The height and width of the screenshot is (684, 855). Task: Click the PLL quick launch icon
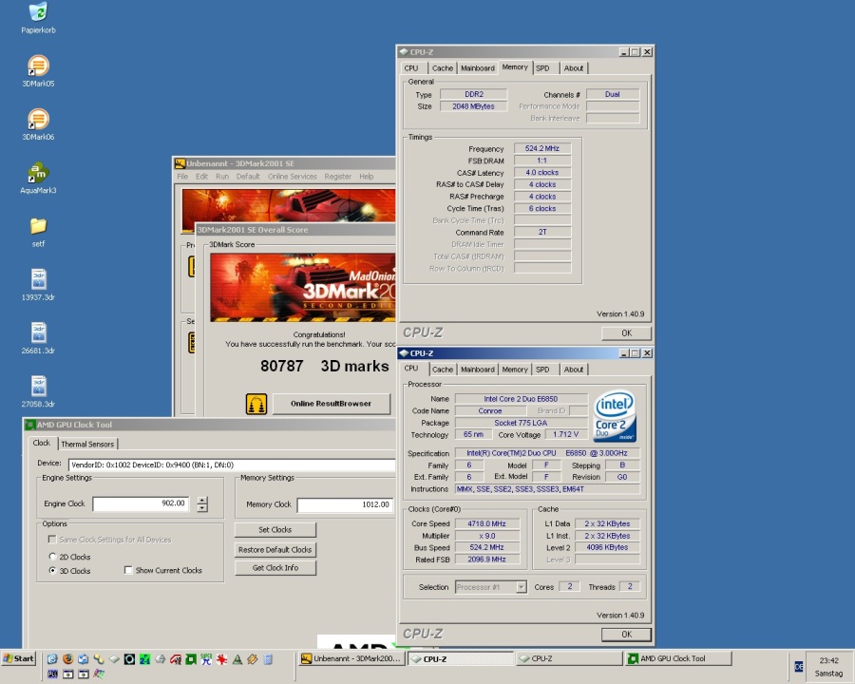point(52,674)
